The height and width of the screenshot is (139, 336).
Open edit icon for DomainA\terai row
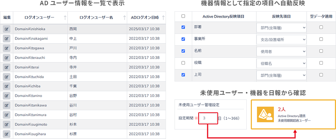tap(6, 67)
